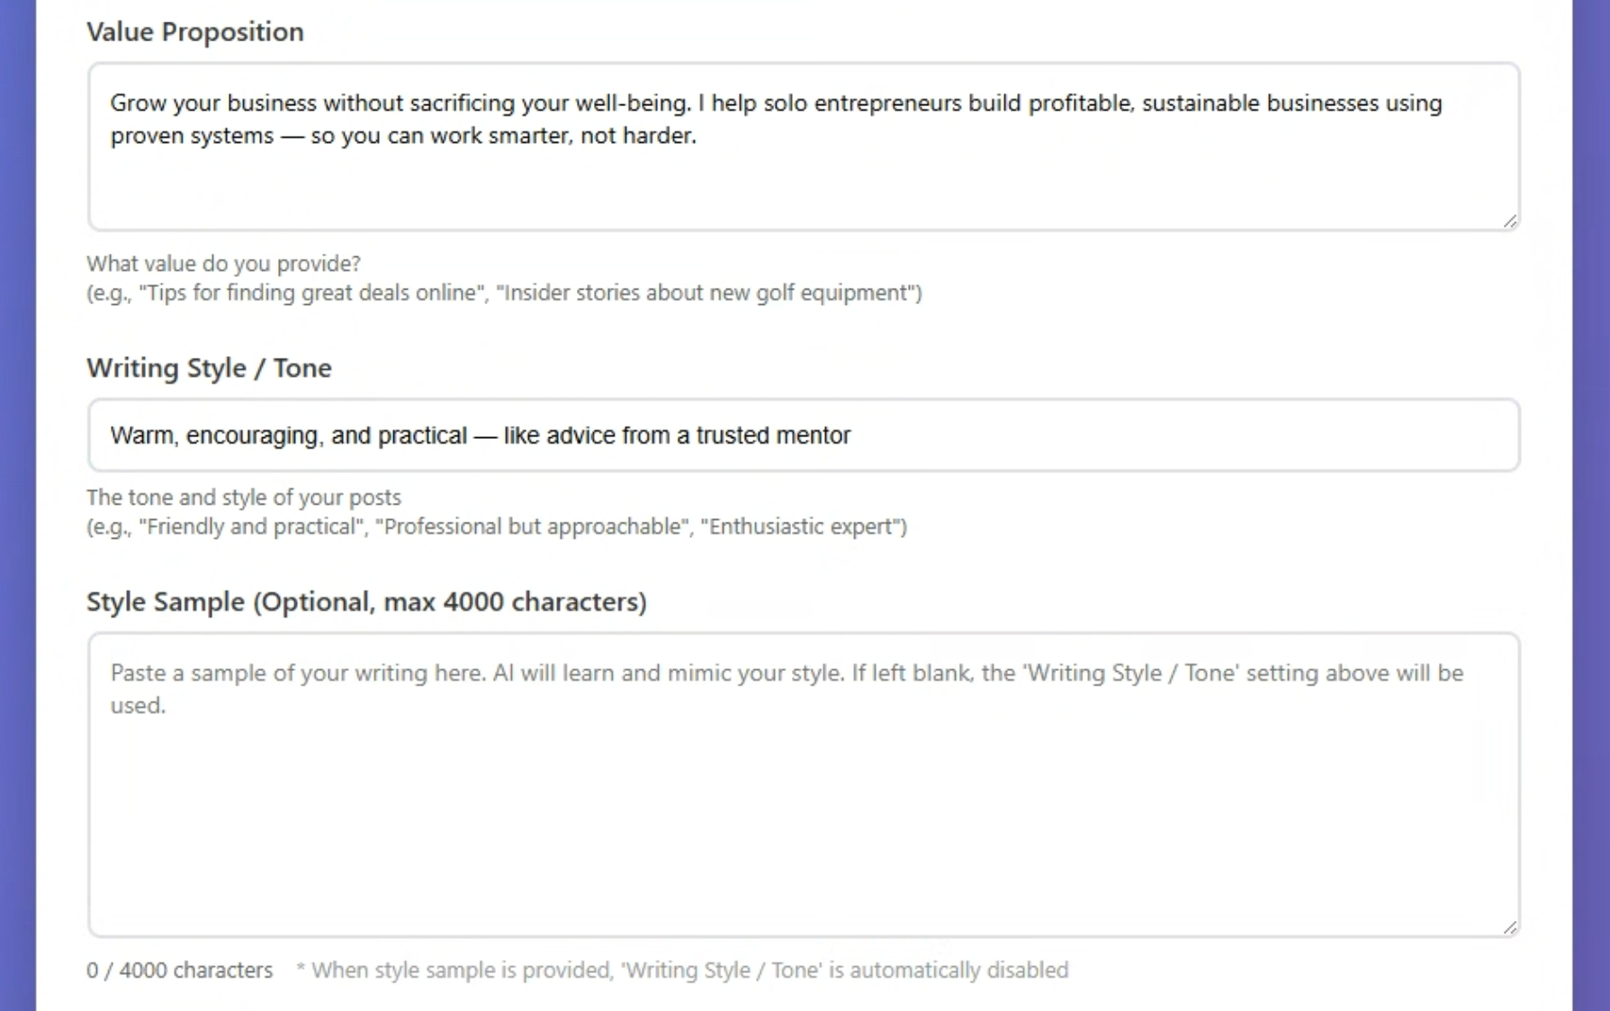This screenshot has height=1011, width=1610.
Task: Click the Style Sample (Optional) heading
Action: pyautogui.click(x=366, y=601)
